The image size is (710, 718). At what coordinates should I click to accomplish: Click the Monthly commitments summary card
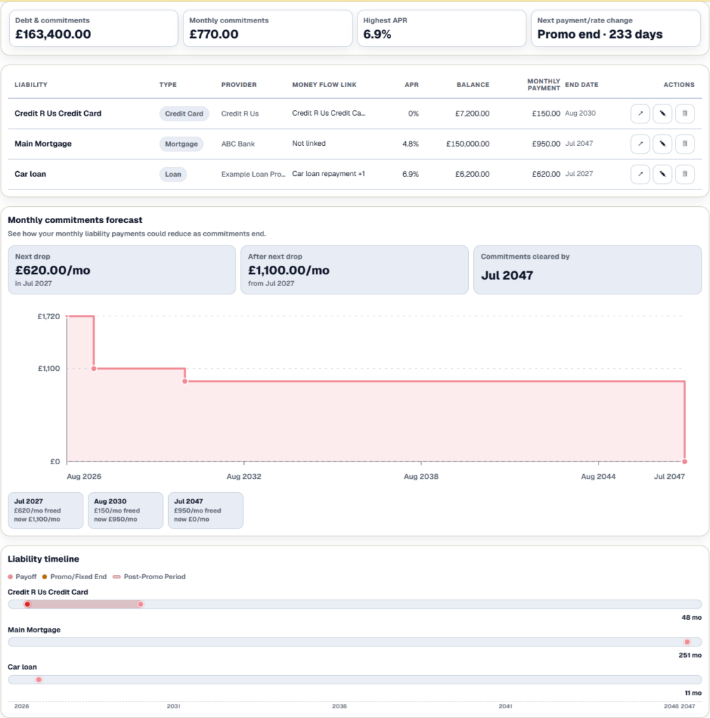coord(268,28)
